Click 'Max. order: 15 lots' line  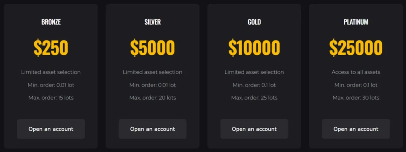[51, 98]
